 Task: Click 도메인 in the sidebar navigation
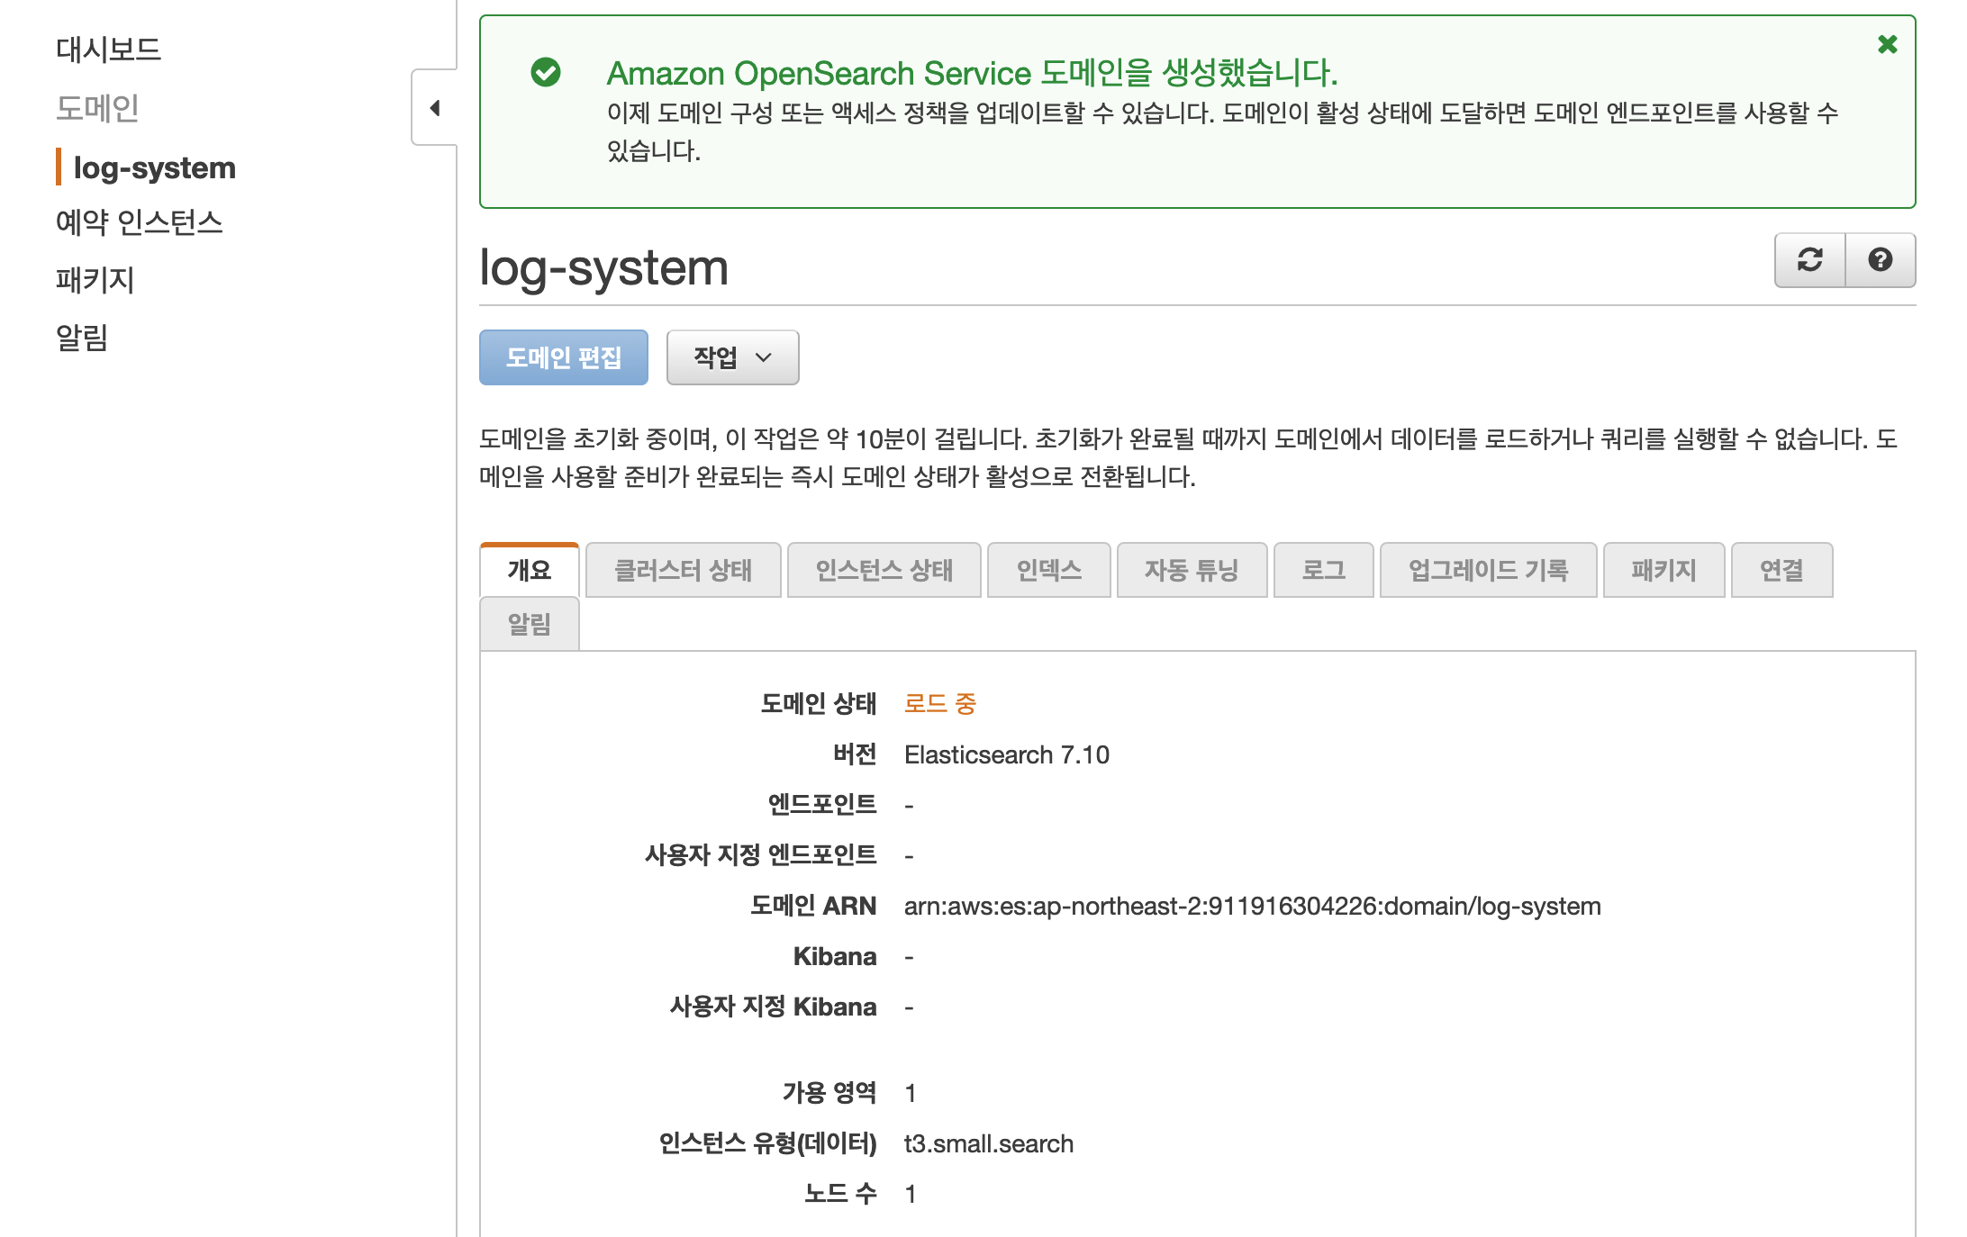(x=97, y=108)
